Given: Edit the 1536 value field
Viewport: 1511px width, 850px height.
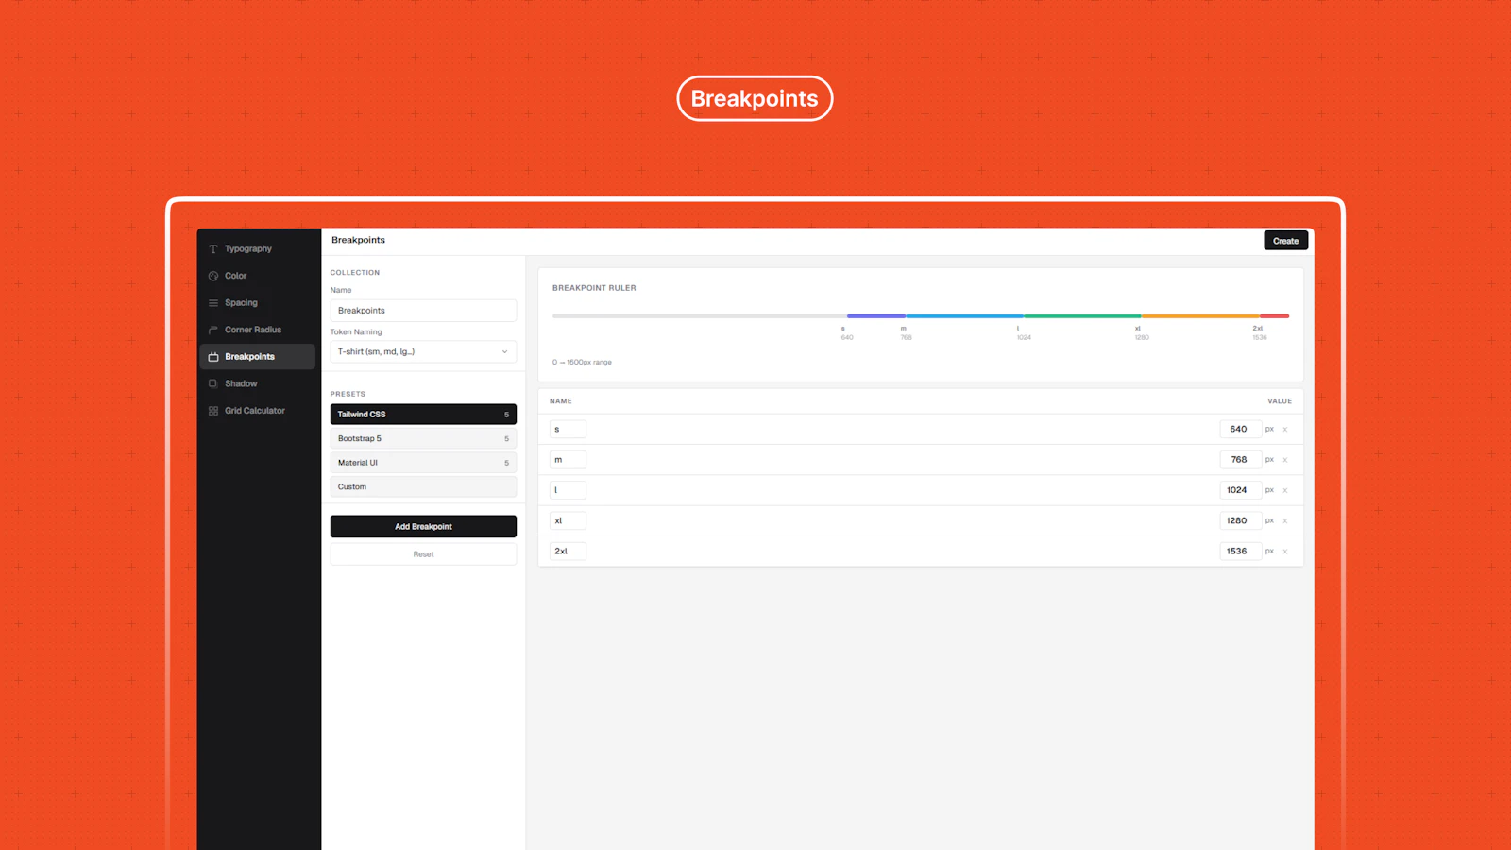Looking at the screenshot, I should [1240, 552].
